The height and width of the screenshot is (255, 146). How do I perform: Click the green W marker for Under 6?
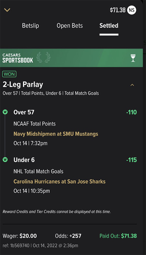pyautogui.click(x=5, y=160)
